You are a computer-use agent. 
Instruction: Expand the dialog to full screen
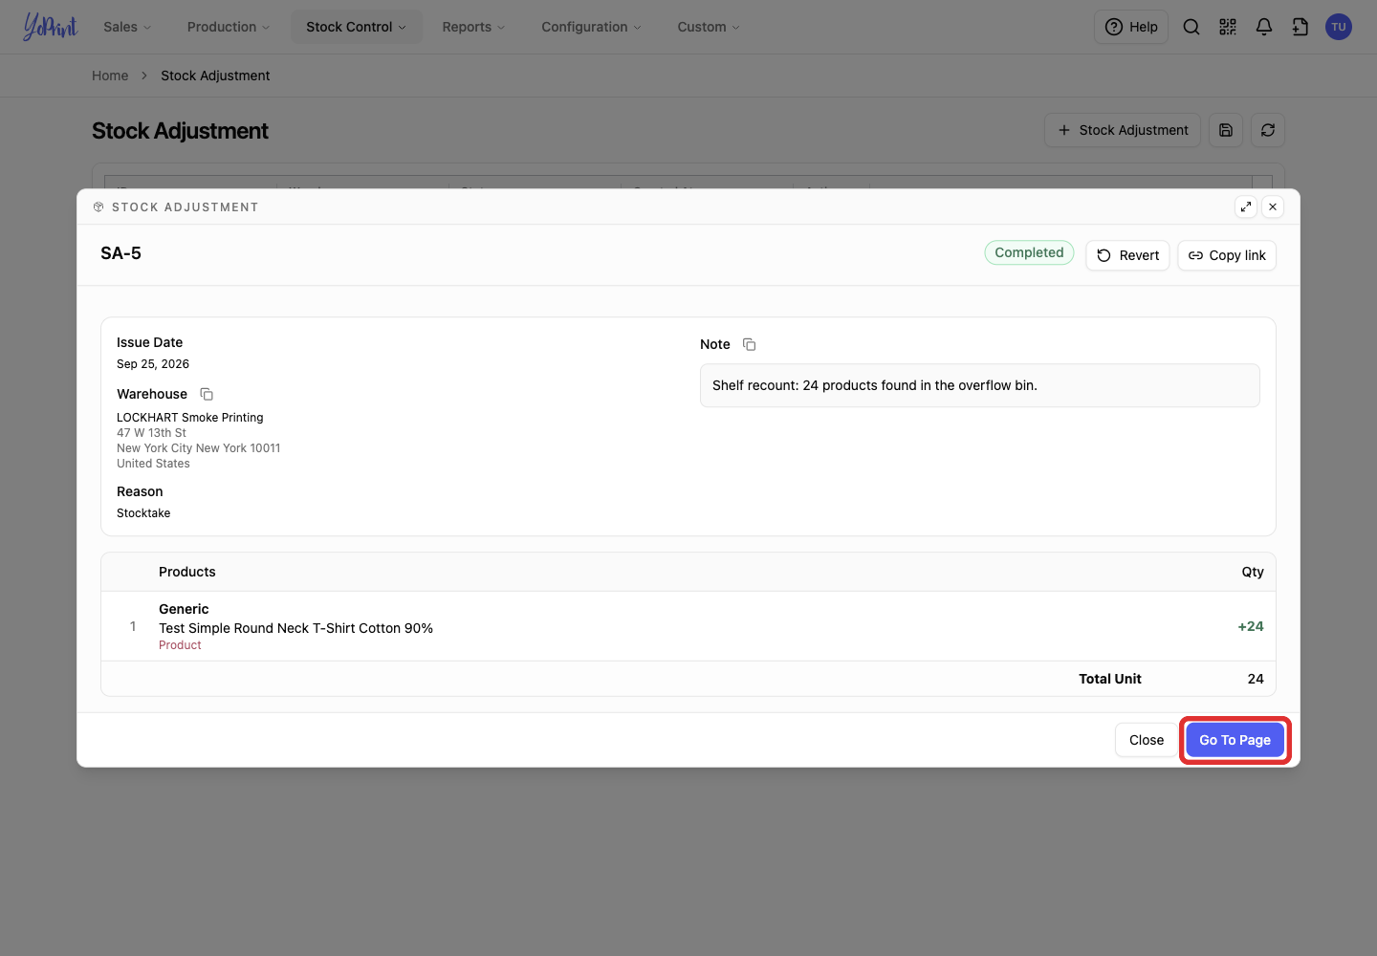tap(1246, 206)
